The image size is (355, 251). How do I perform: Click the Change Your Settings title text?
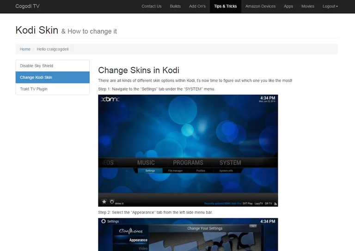click(x=205, y=228)
